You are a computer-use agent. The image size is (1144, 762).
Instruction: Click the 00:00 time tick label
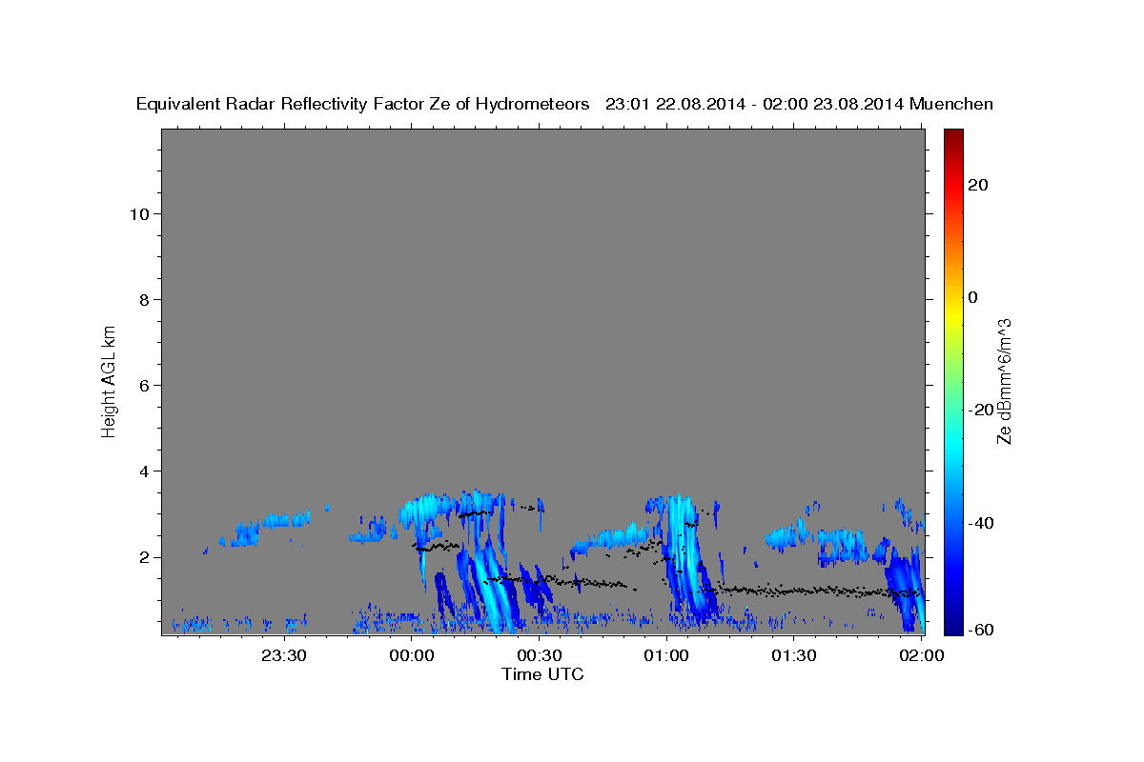[x=412, y=655]
